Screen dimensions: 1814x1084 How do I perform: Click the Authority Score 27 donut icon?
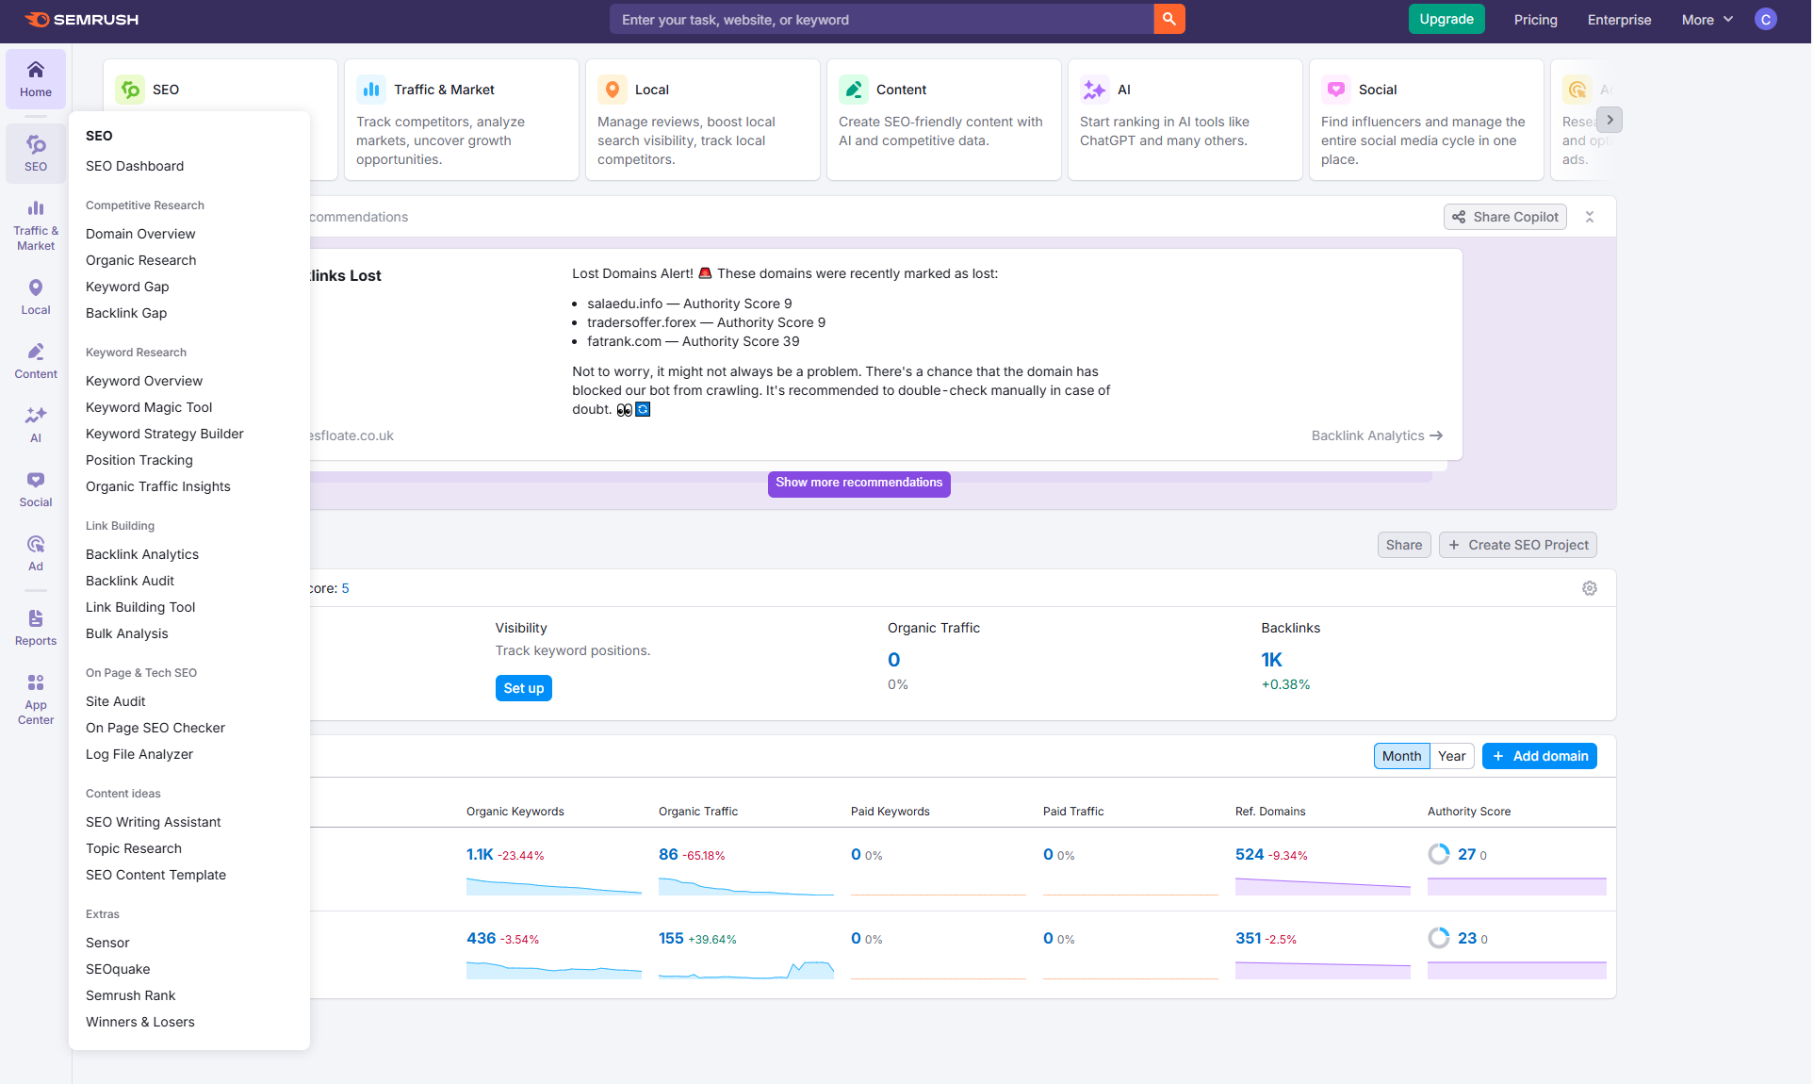tap(1439, 854)
